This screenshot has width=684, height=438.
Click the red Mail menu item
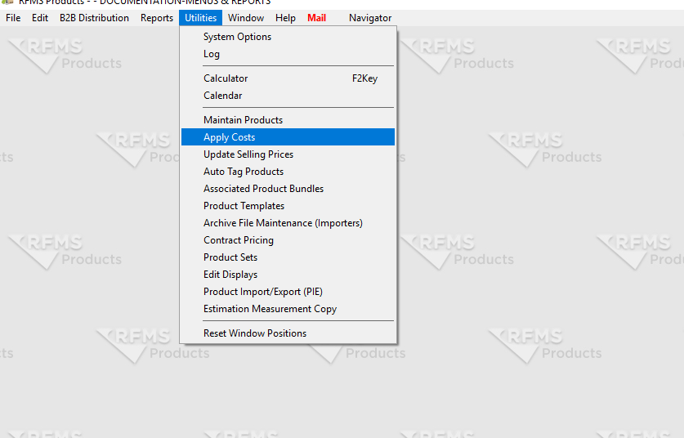click(317, 18)
